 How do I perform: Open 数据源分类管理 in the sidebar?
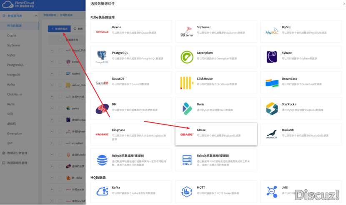(x=17, y=153)
